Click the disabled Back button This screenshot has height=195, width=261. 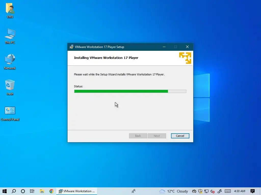[138, 136]
